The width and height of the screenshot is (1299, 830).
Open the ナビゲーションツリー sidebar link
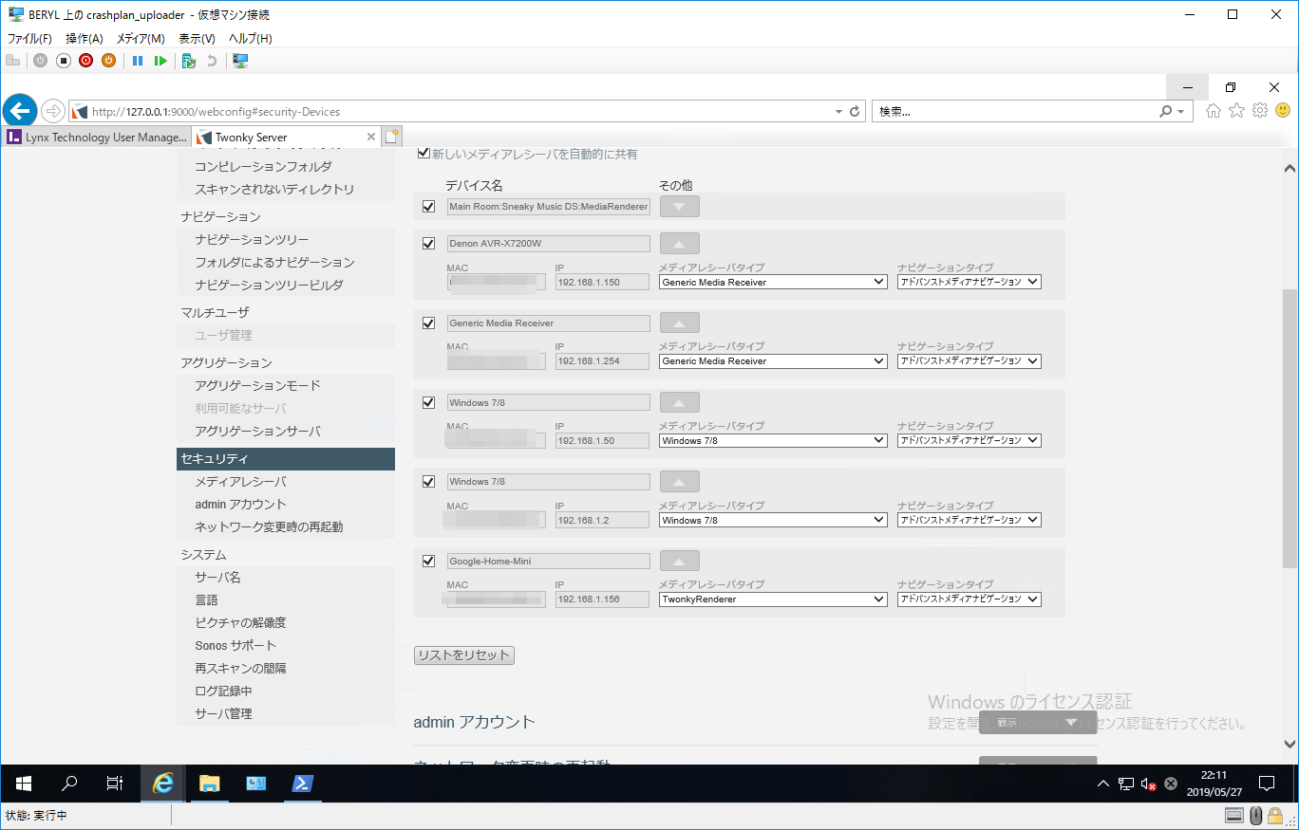(x=252, y=240)
